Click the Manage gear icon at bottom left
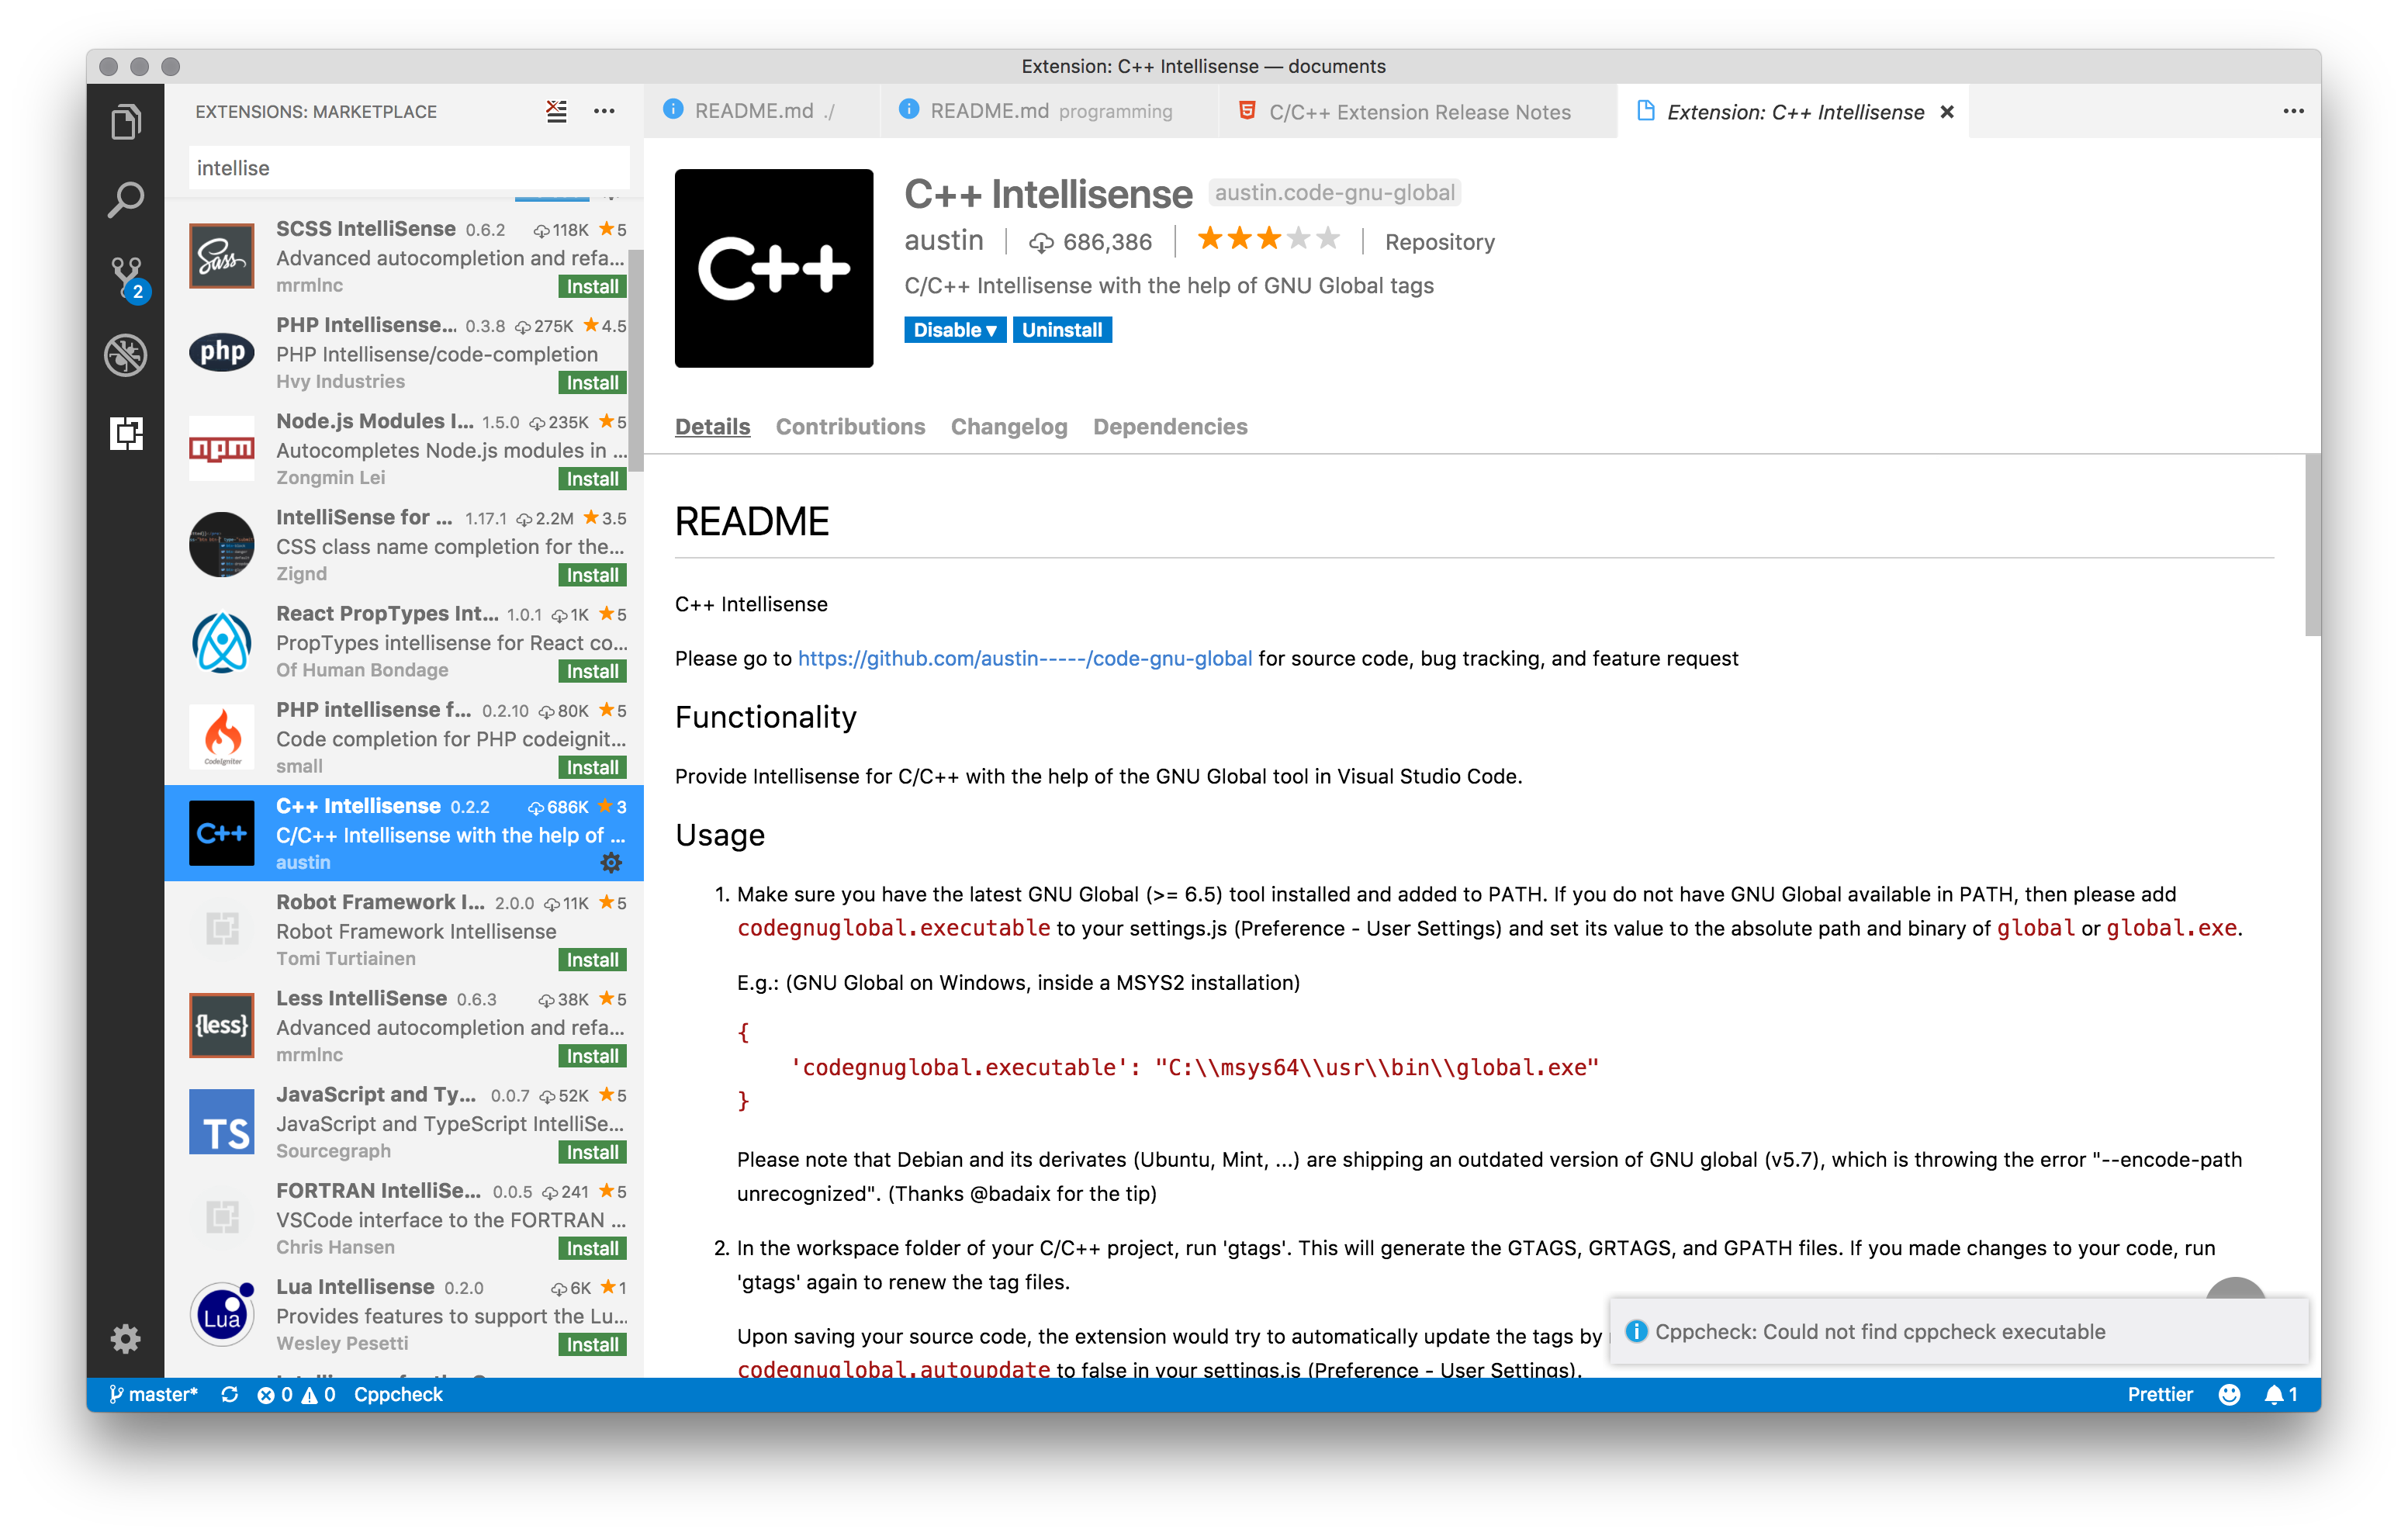The width and height of the screenshot is (2408, 1536). coord(126,1338)
